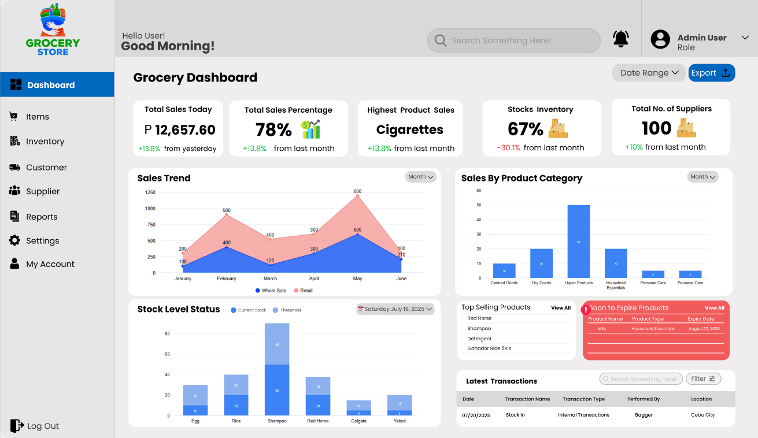Toggle Retail legend in Sales Trend

[303, 291]
